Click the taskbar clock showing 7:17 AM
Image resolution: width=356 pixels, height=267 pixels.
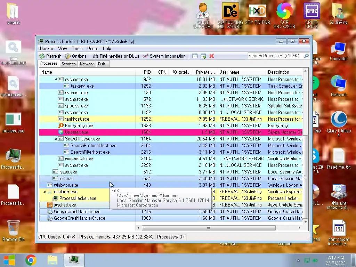(335, 260)
